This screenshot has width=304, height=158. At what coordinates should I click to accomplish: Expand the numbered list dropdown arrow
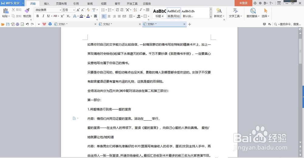pos(113,10)
